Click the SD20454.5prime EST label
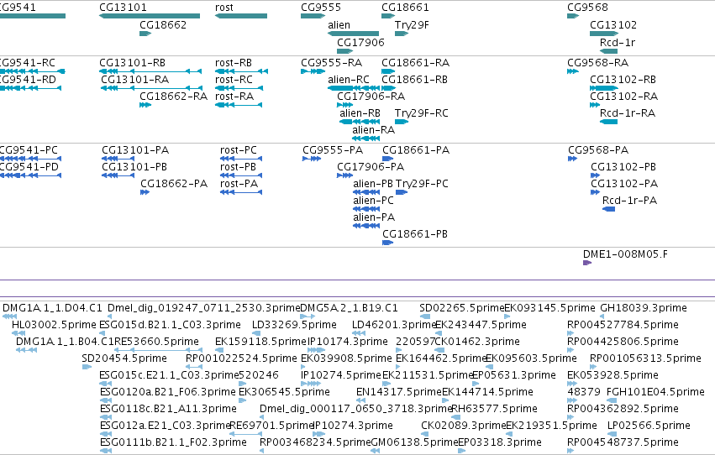 point(124,358)
